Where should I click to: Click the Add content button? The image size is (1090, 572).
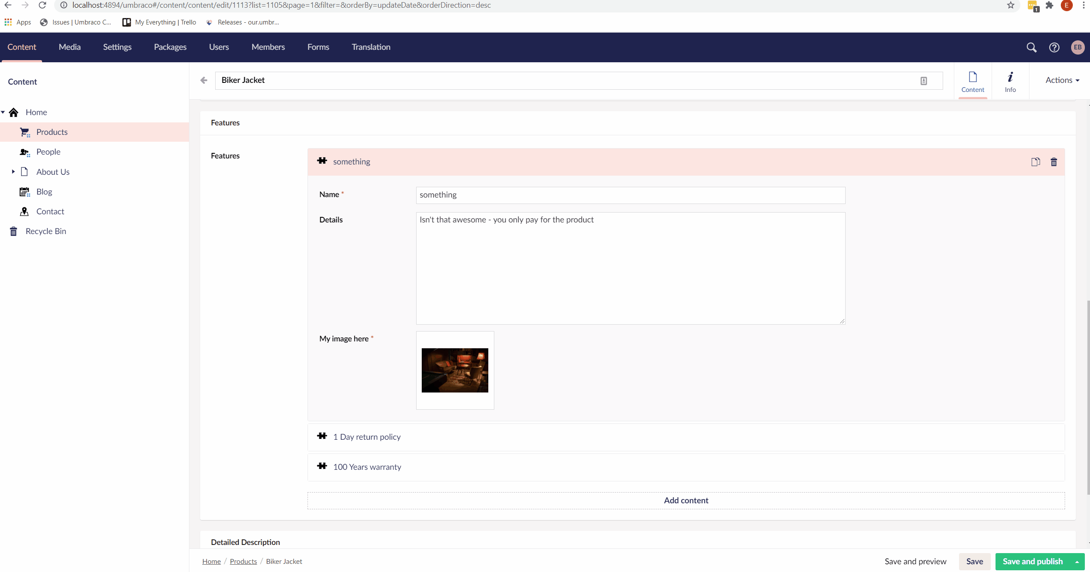686,500
